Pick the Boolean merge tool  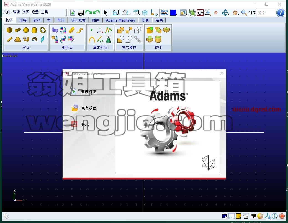129,30
